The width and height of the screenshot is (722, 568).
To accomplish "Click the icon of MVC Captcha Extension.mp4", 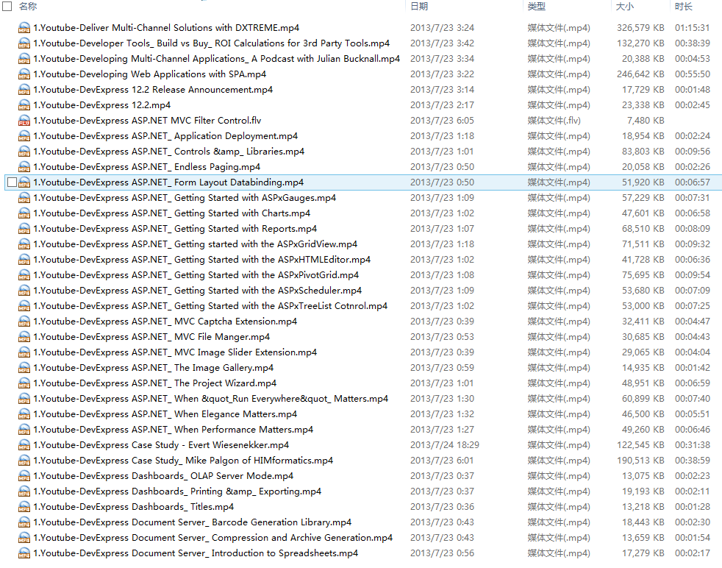I will [24, 322].
